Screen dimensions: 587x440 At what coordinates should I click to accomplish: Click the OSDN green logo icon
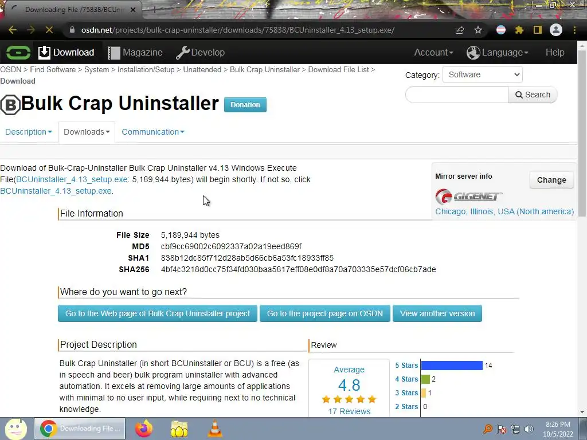(x=18, y=52)
